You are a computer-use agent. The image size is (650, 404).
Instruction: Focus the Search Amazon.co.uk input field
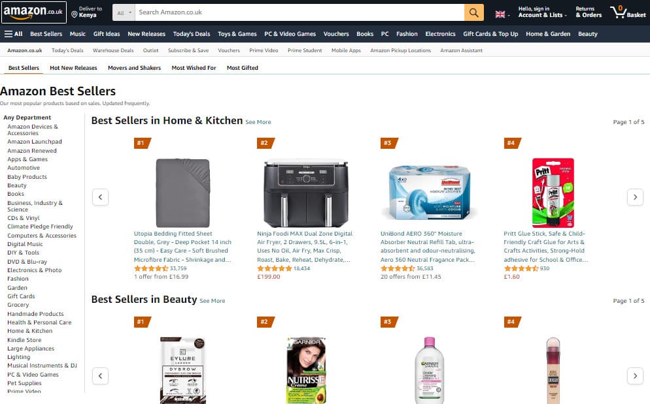pyautogui.click(x=299, y=12)
